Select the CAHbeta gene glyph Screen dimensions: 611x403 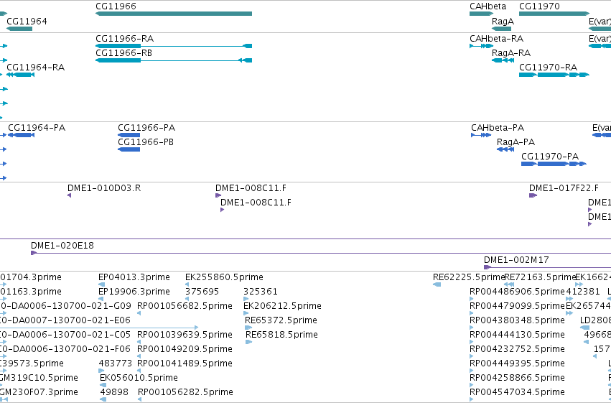click(482, 14)
